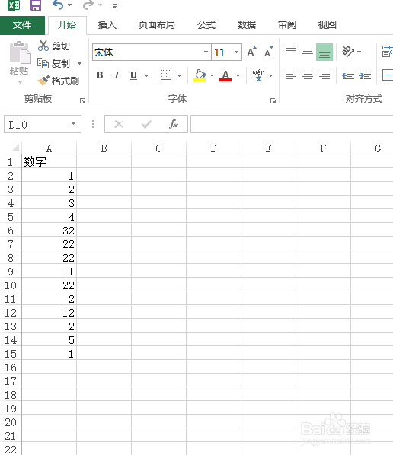Image resolution: width=393 pixels, height=455 pixels.
Task: Click the Save icon in quick access toolbar
Action: [x=36, y=5]
